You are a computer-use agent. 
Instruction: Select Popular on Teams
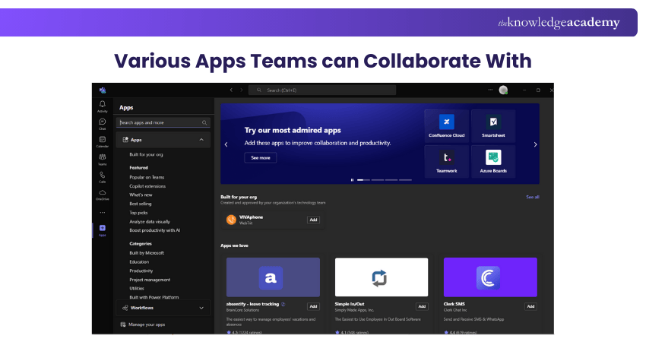coord(147,177)
